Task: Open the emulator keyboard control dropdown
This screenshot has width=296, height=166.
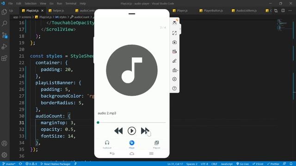Action: pos(175,70)
